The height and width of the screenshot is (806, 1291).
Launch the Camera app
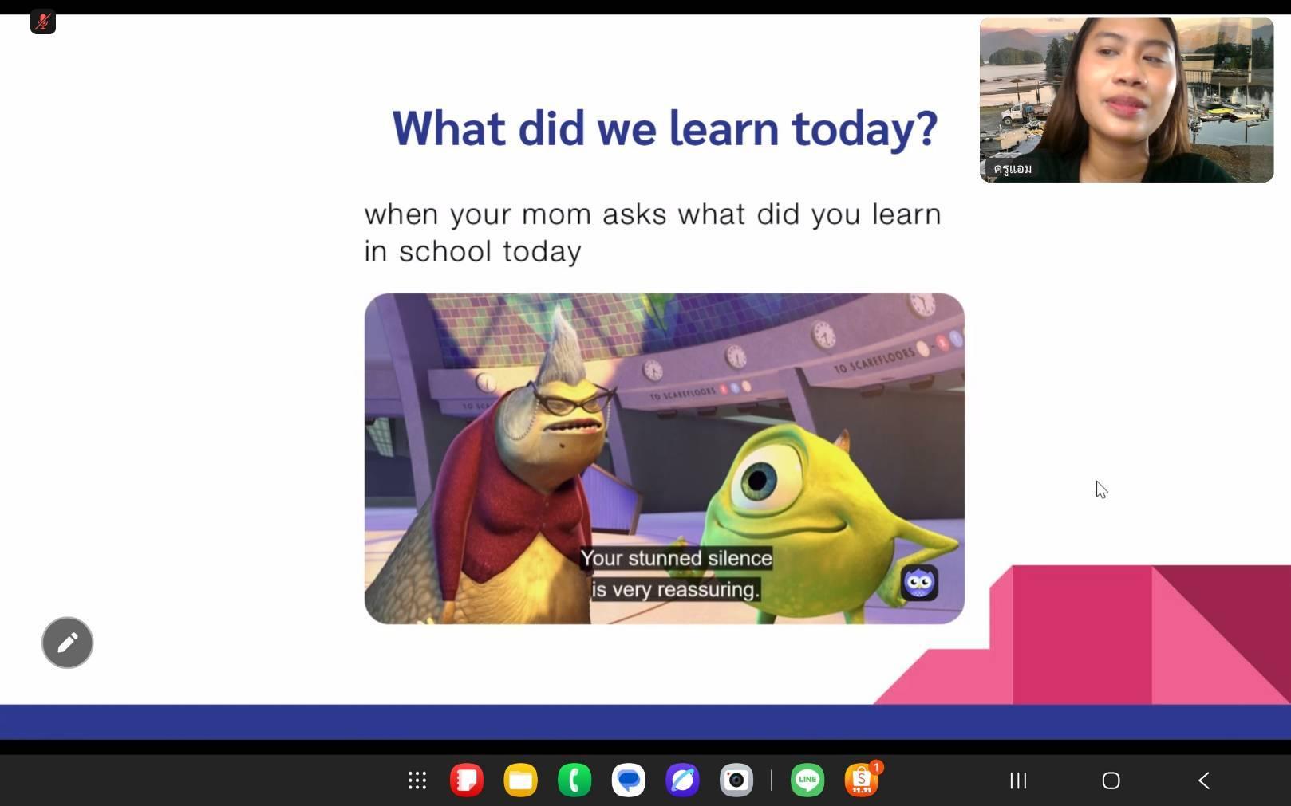[736, 780]
